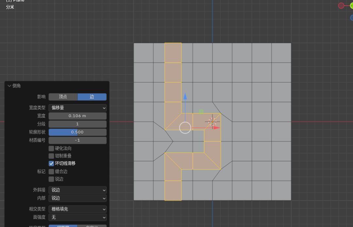Enable the 缝合边 mark checkbox

click(x=51, y=171)
